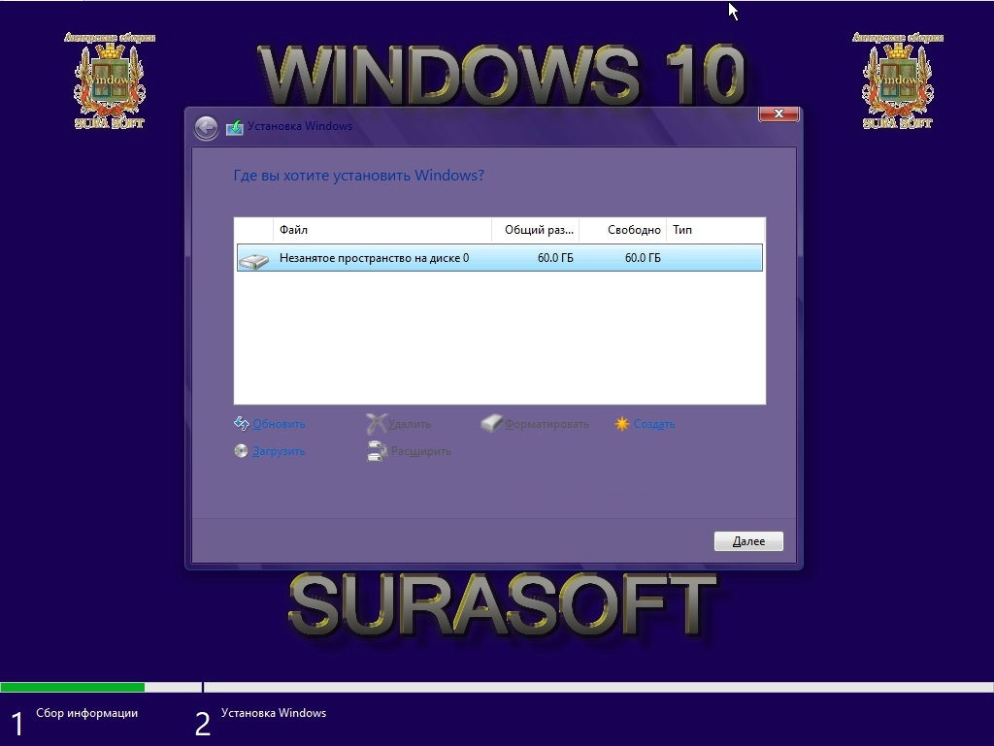The image size is (994, 746).
Task: Click the Расширить link
Action: [x=421, y=451]
